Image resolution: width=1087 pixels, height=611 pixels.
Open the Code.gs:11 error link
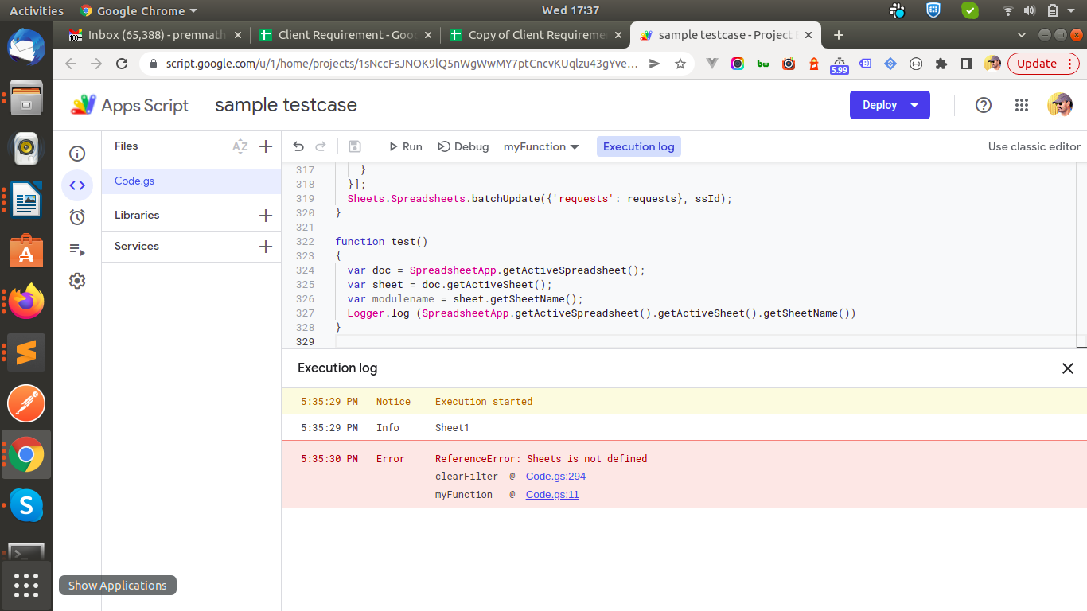pyautogui.click(x=552, y=495)
